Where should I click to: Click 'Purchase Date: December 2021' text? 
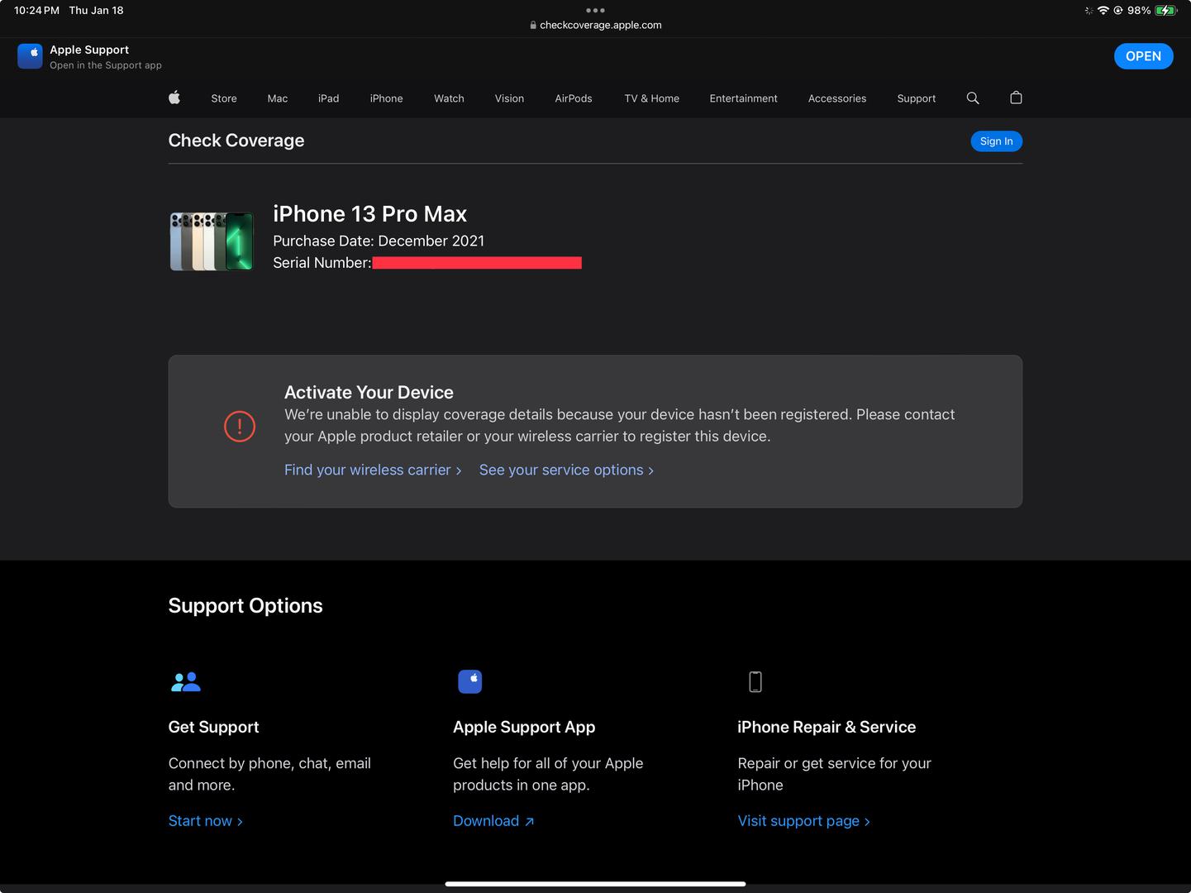379,241
